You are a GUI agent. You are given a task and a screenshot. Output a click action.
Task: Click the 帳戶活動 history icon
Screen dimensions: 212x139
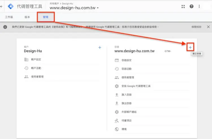click(x=26, y=68)
